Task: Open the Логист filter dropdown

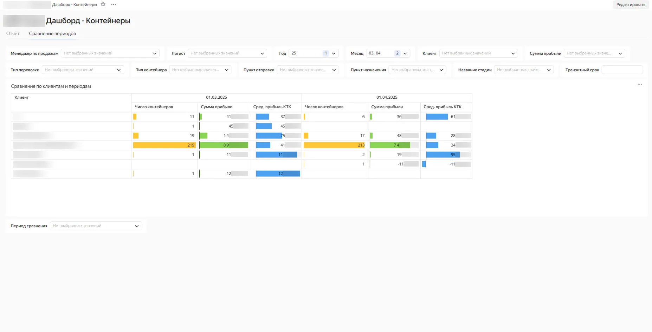Action: tap(227, 53)
